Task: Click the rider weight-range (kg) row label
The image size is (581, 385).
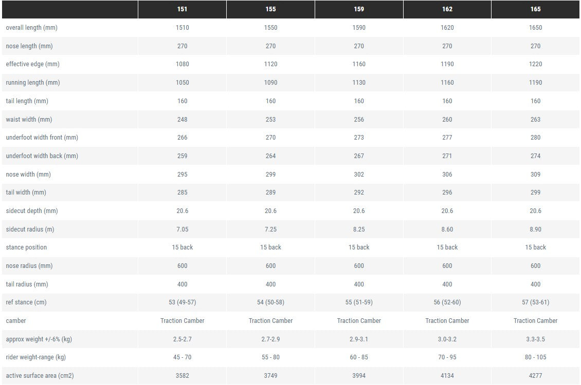Action: point(35,357)
